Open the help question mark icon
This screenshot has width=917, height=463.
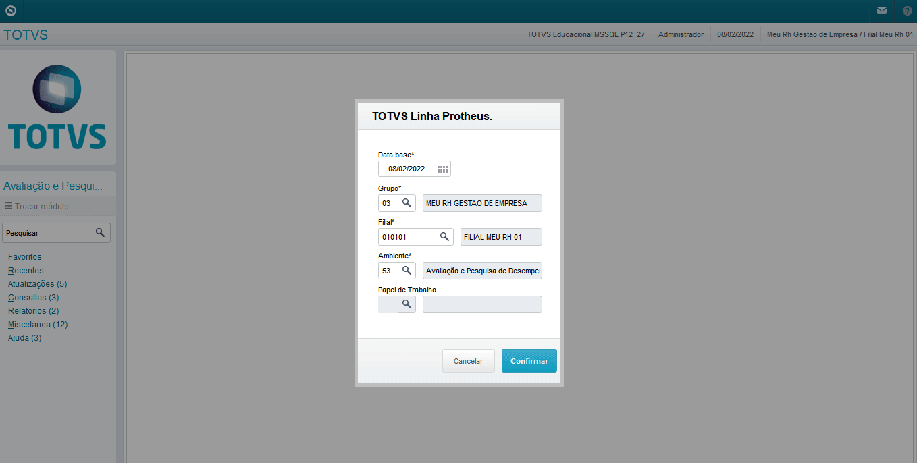tap(907, 11)
